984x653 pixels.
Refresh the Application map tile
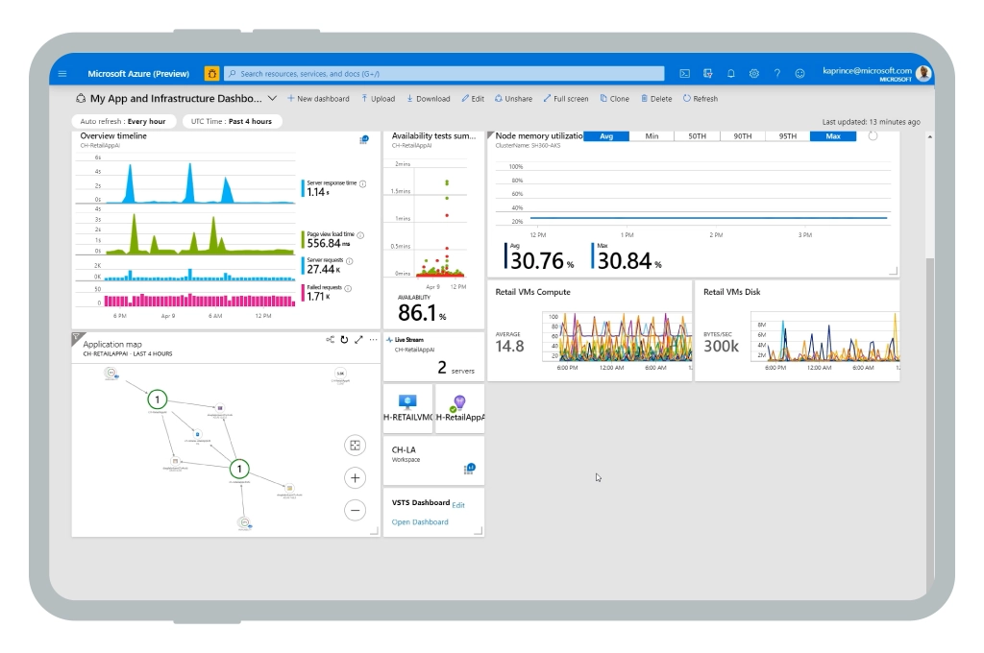click(345, 339)
